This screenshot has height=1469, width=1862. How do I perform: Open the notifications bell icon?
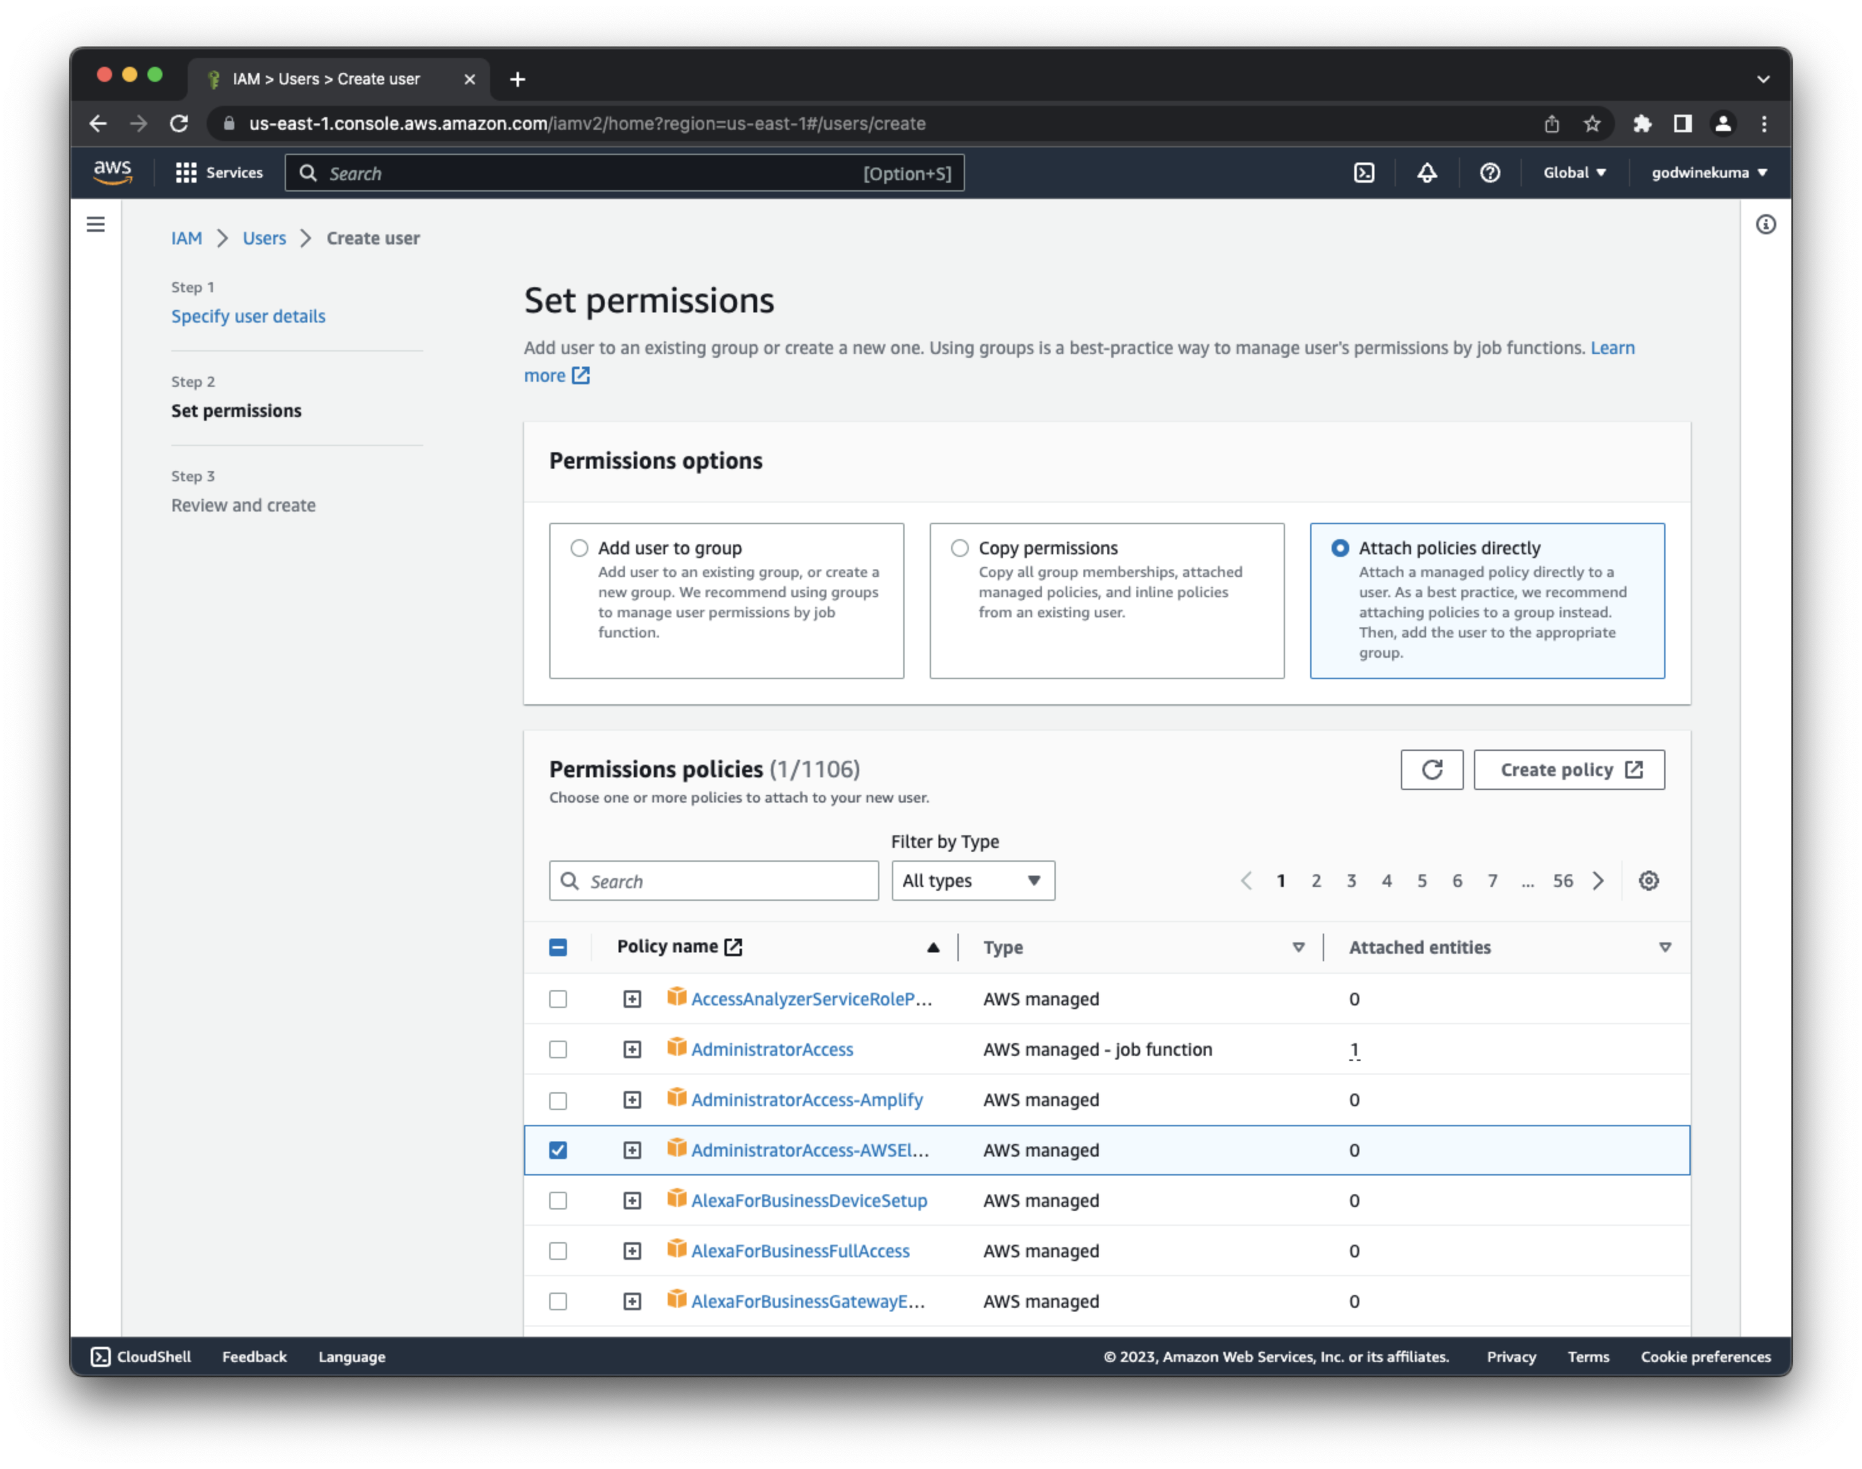(x=1427, y=173)
